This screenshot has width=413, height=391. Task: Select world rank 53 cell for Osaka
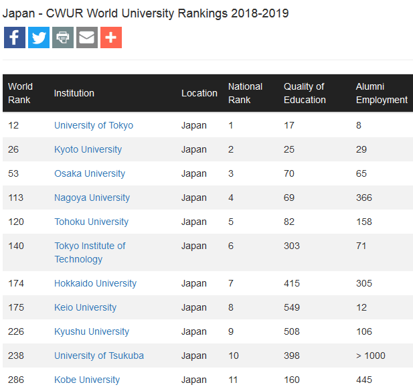13,173
